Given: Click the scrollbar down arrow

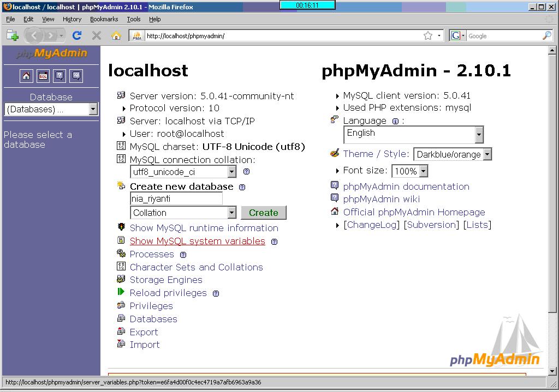Looking at the screenshot, I should coord(552,371).
